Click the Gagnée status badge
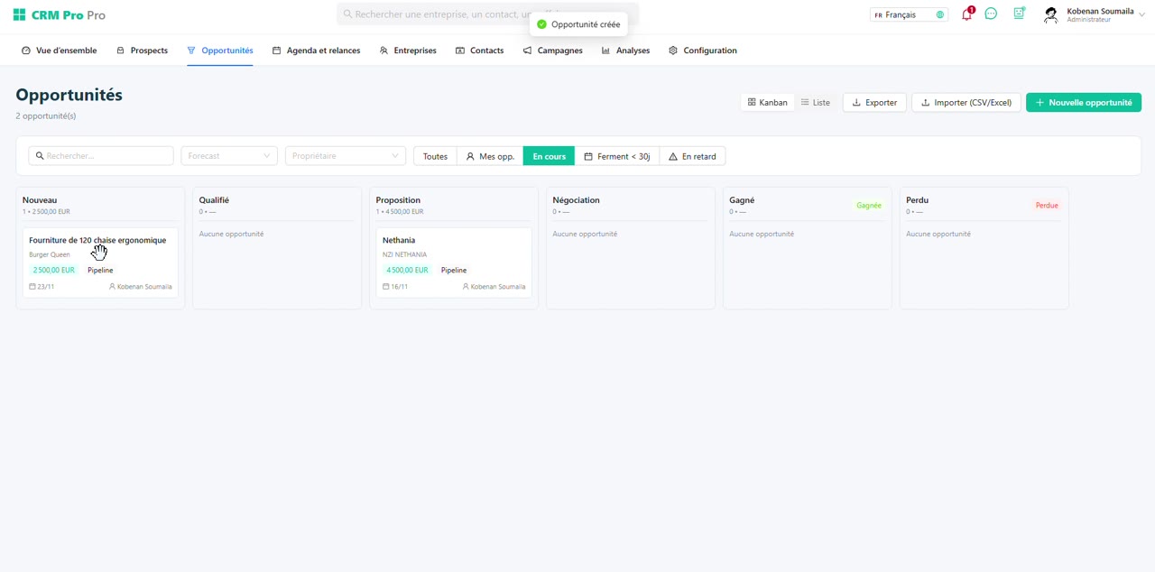 pos(869,206)
